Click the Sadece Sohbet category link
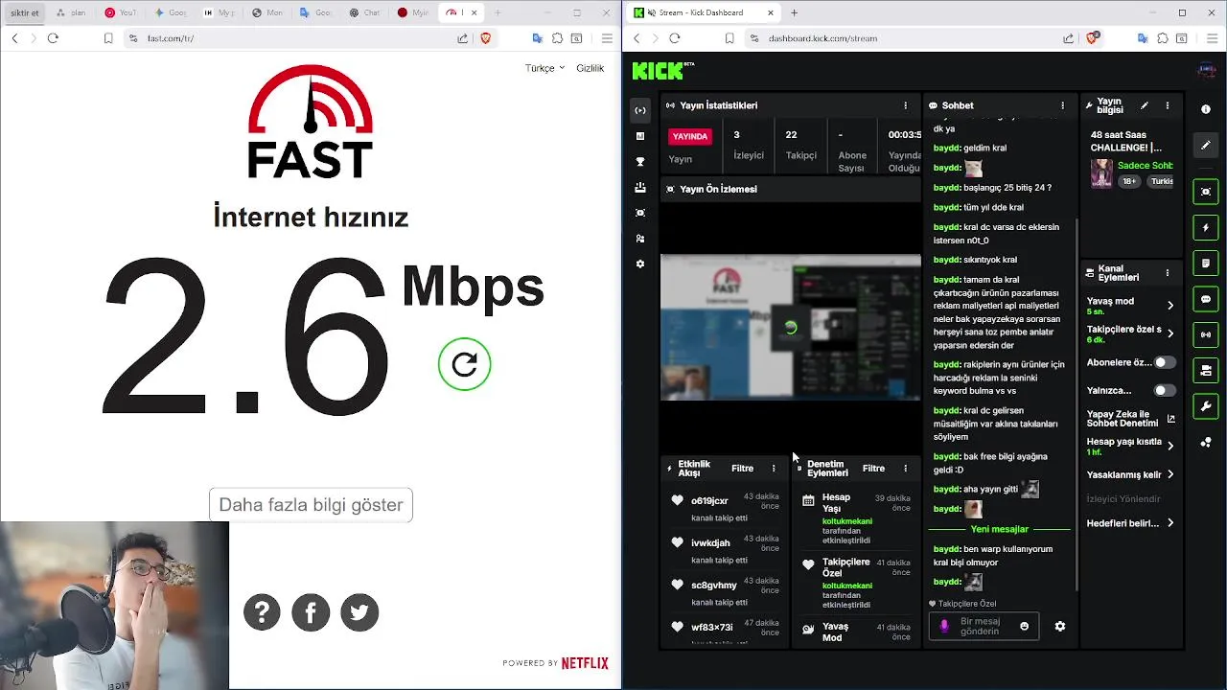This screenshot has height=690, width=1227. [x=1145, y=166]
